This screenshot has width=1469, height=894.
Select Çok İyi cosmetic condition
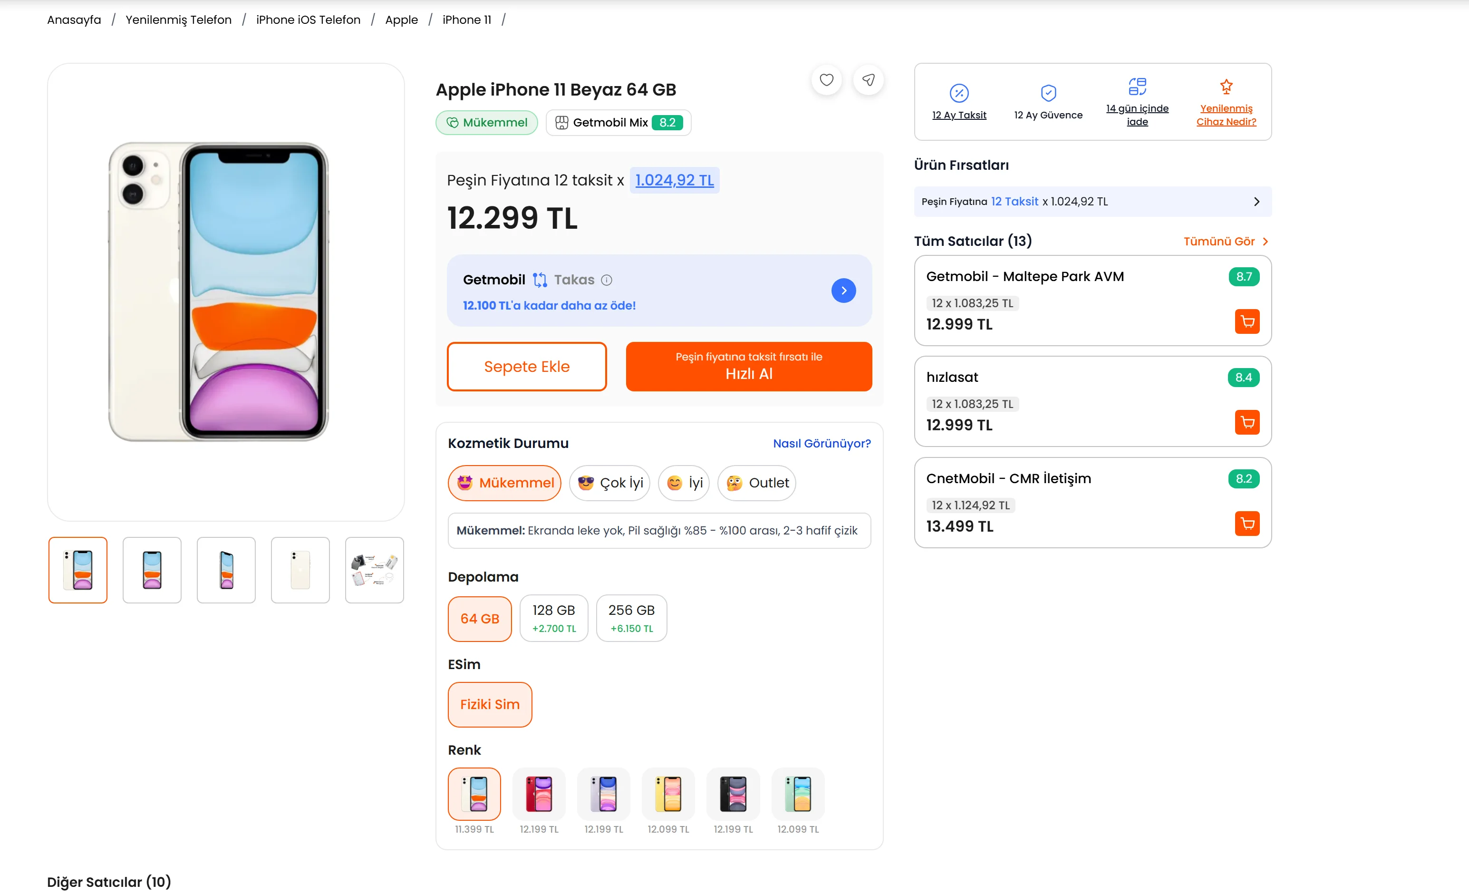[609, 483]
